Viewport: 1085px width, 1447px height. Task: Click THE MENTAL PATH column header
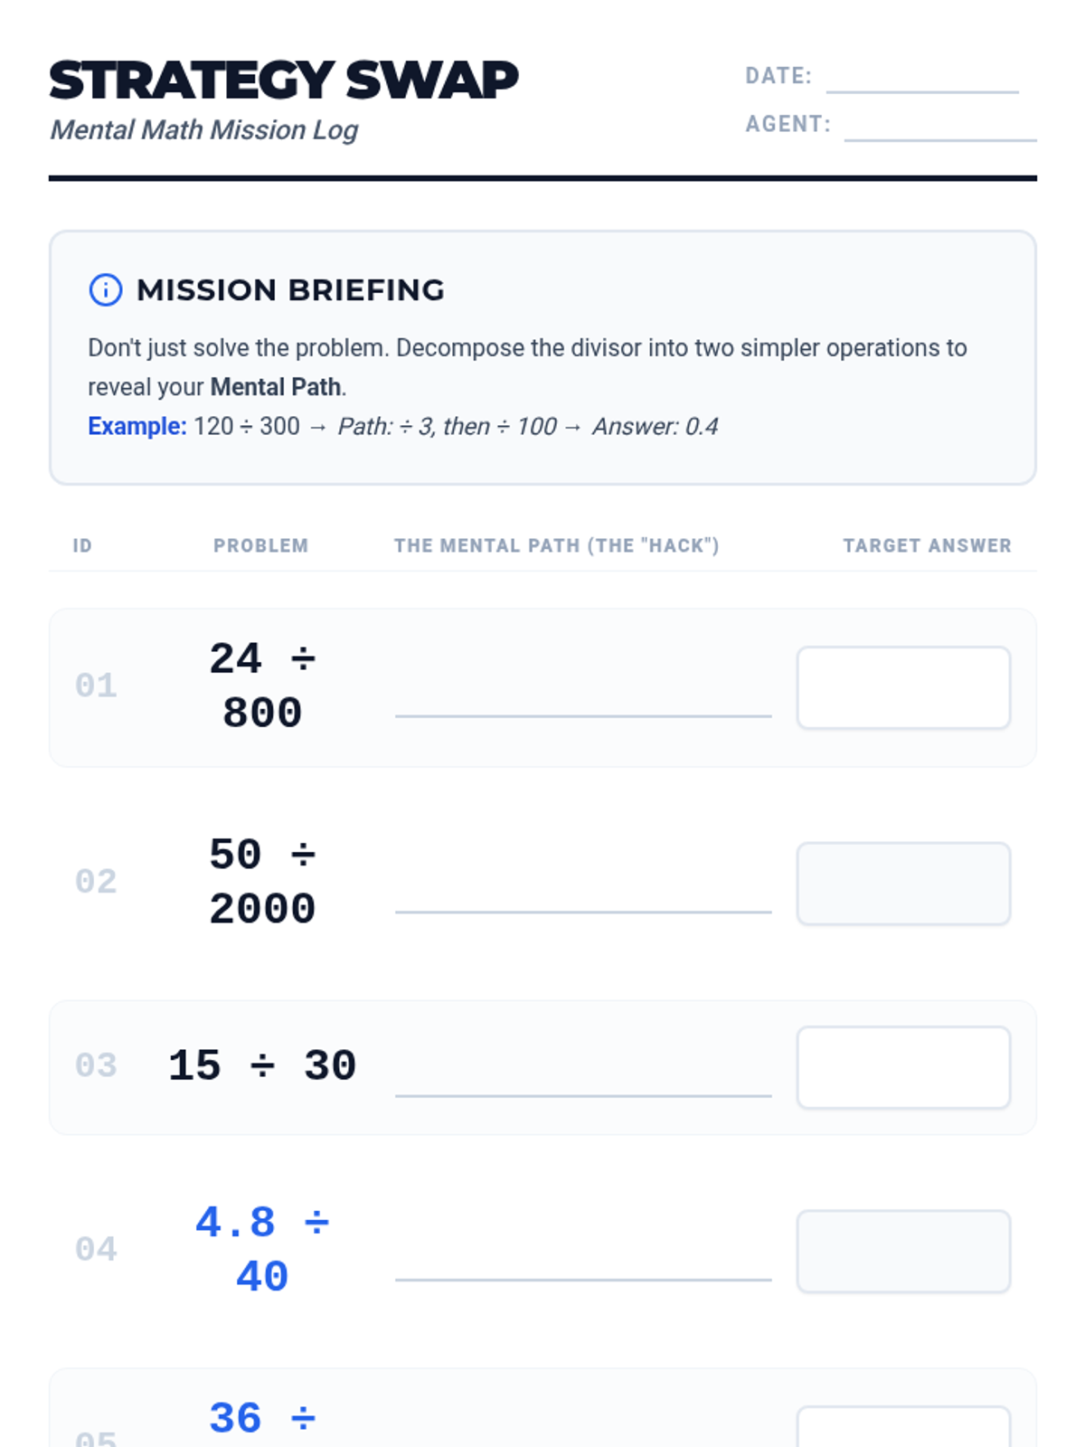click(x=557, y=545)
